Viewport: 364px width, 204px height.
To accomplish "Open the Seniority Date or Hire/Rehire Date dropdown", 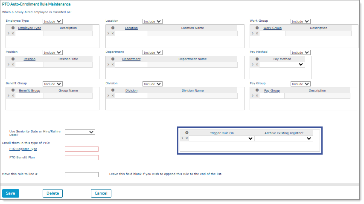I will point(80,132).
